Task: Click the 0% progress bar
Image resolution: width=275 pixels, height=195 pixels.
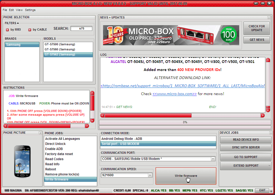Action: [x=185, y=122]
